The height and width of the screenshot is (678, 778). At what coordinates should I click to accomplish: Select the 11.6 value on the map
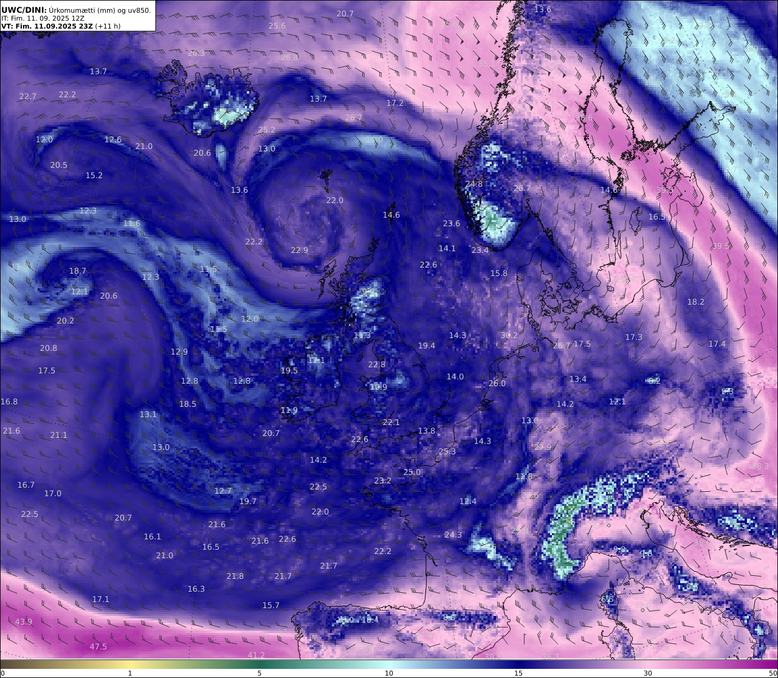pyautogui.click(x=132, y=223)
